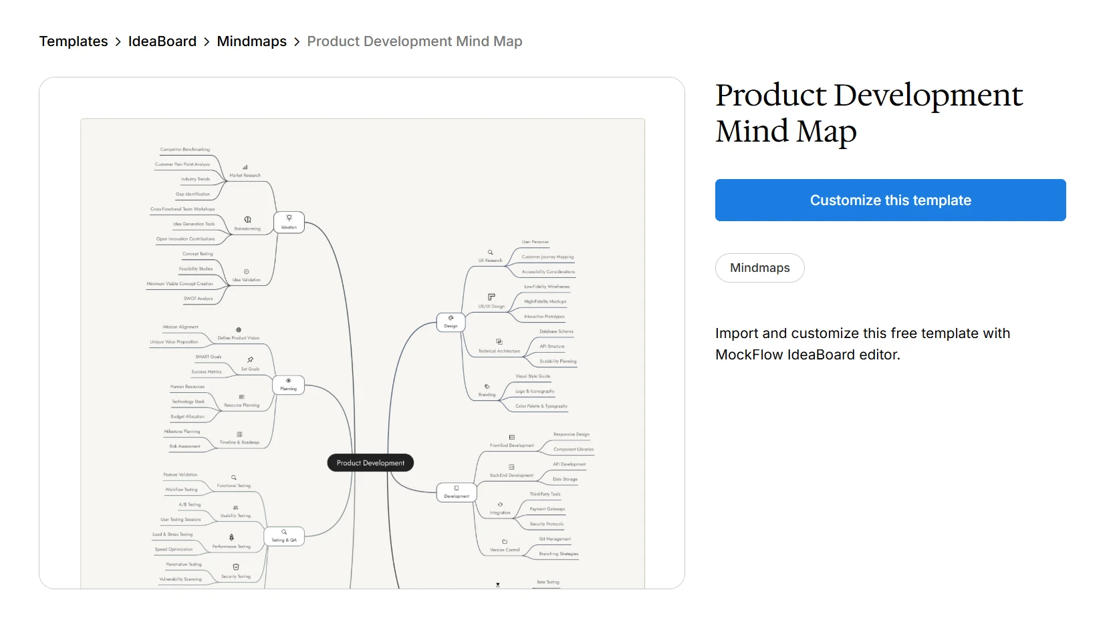The width and height of the screenshot is (1119, 618).
Task: Click the SWOT Analysis label
Action: coord(199,299)
